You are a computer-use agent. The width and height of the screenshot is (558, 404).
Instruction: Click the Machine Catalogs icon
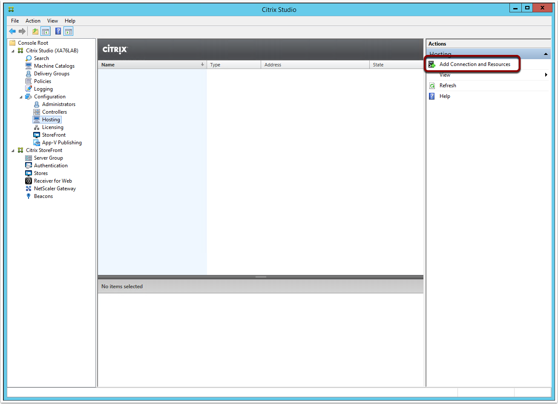(x=29, y=66)
